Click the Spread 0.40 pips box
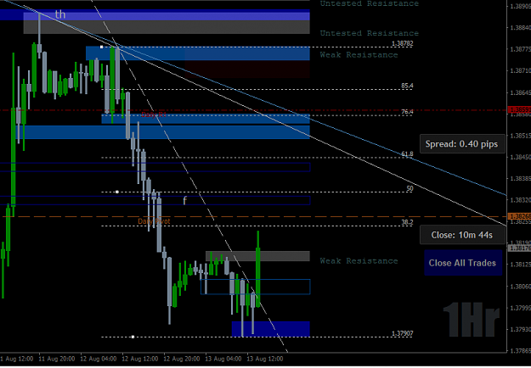 [462, 144]
